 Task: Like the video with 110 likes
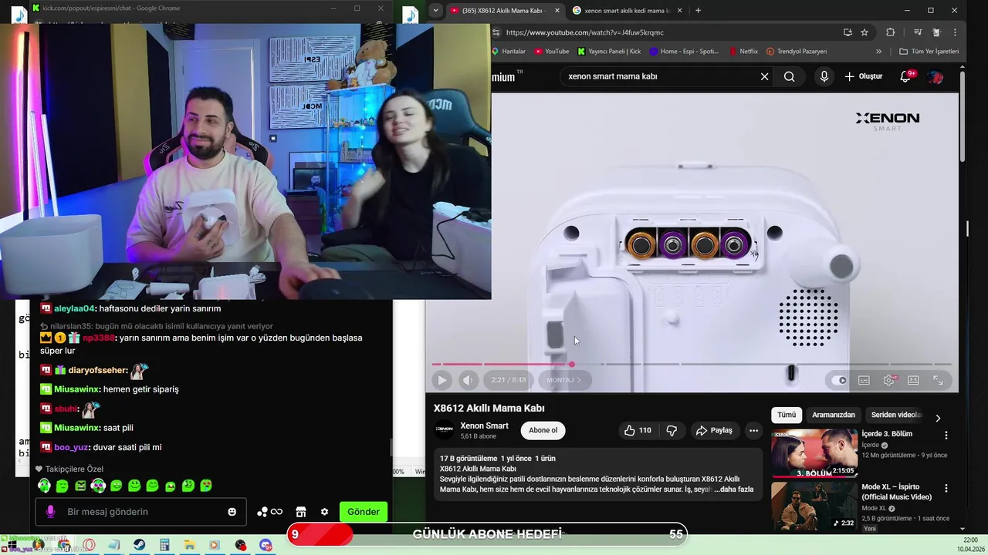638,430
